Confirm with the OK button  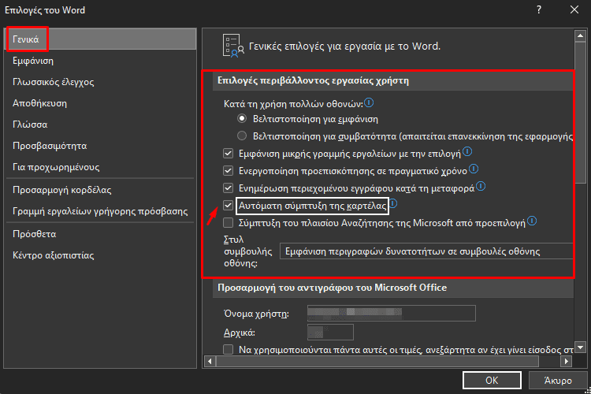click(x=492, y=380)
